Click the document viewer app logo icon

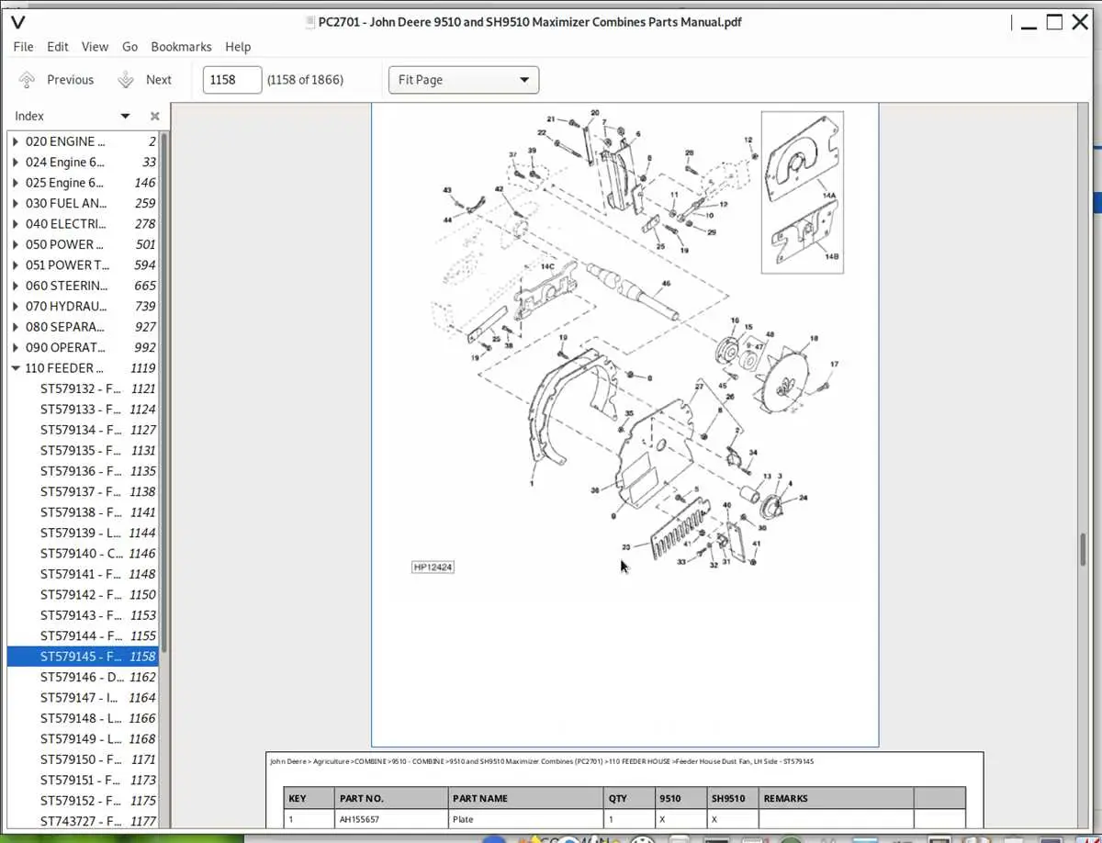click(17, 22)
